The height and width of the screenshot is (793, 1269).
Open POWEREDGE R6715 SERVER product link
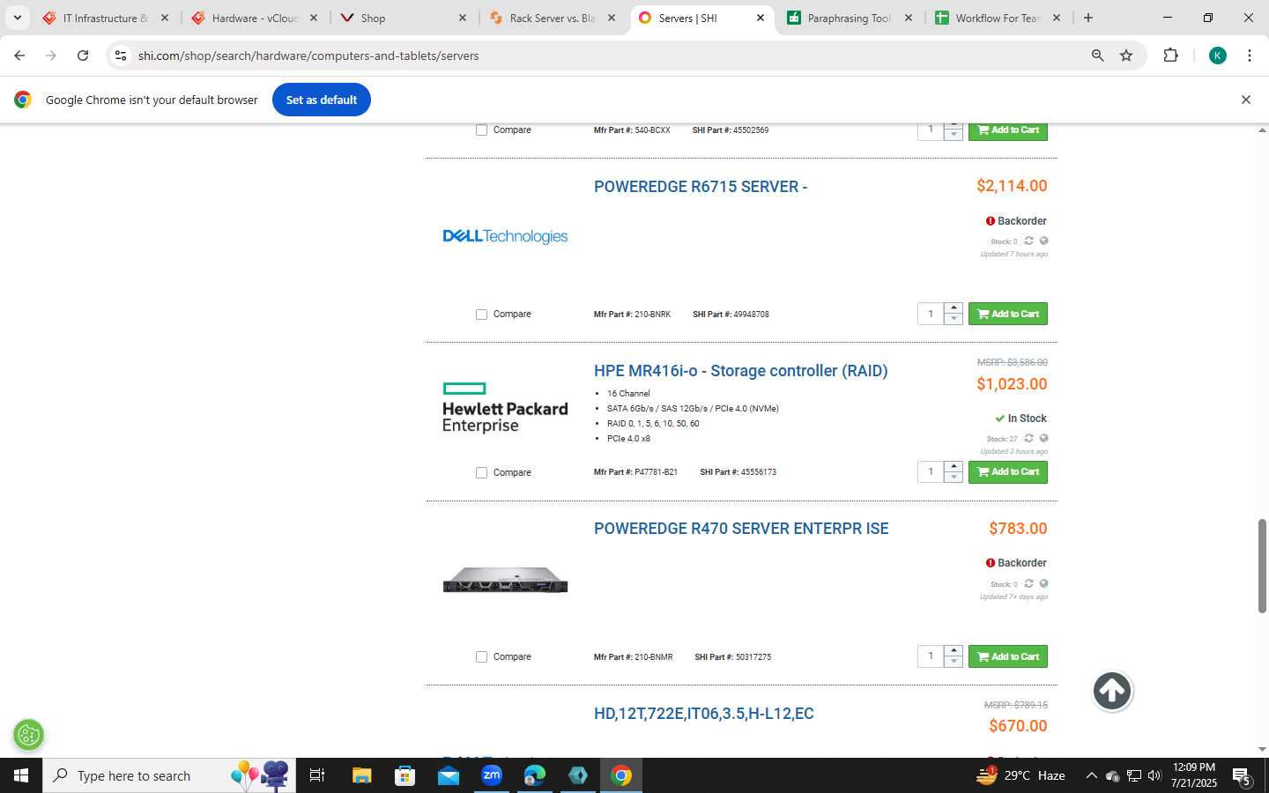pyautogui.click(x=701, y=187)
